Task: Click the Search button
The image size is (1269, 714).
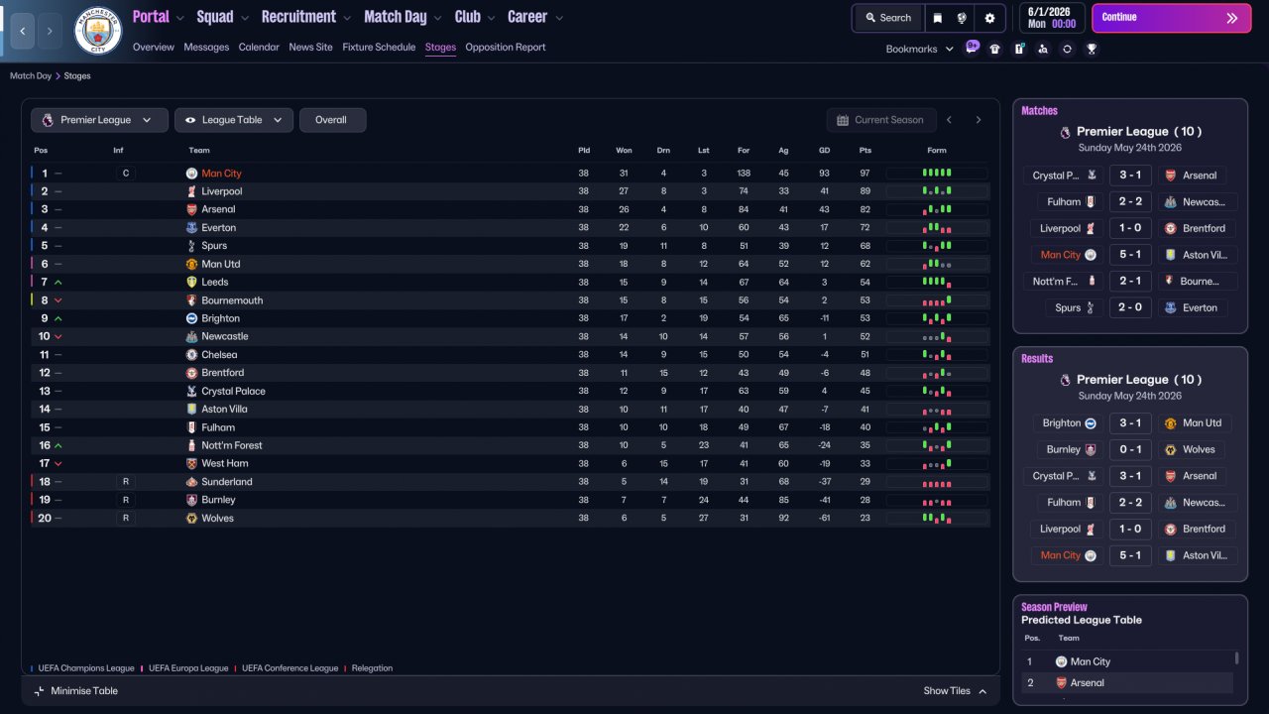Action: tap(887, 18)
